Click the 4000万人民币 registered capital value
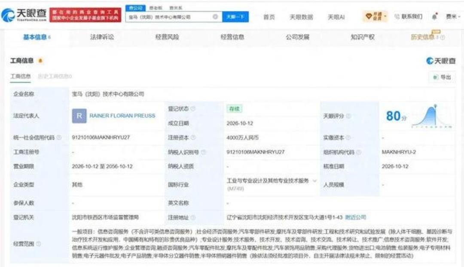The width and height of the screenshot is (464, 267). tap(242, 138)
